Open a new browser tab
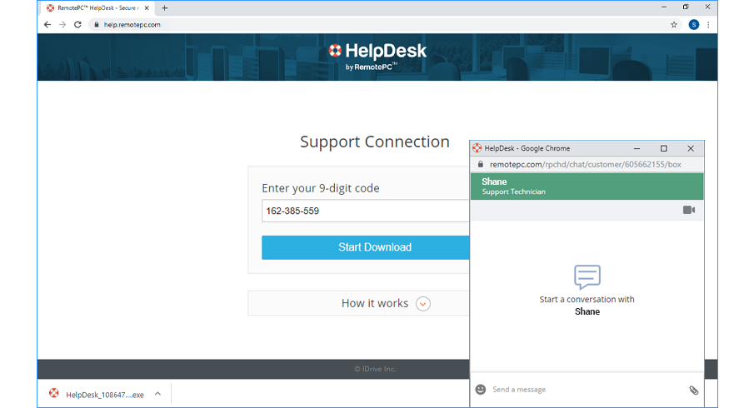 pos(165,7)
